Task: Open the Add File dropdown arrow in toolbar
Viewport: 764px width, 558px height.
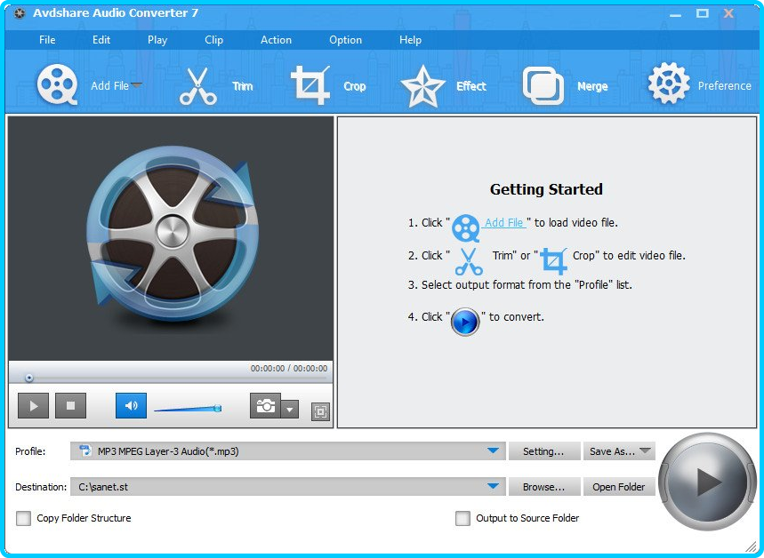Action: [x=136, y=85]
